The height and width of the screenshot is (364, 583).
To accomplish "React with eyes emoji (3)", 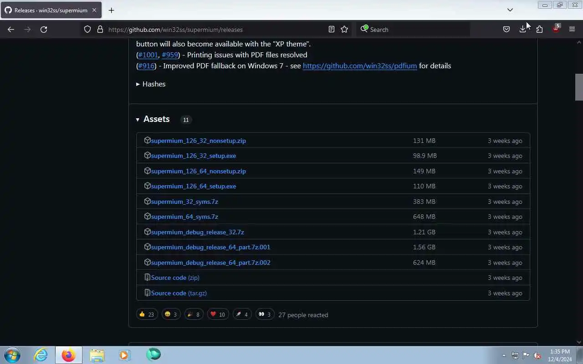I will (265, 314).
